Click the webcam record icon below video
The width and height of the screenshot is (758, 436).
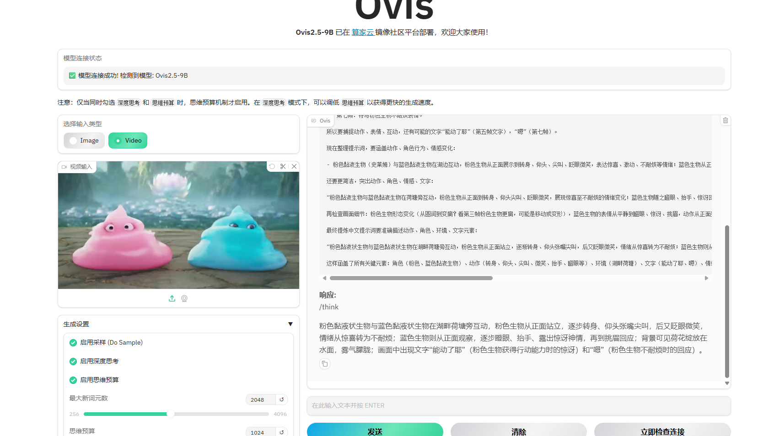184,298
